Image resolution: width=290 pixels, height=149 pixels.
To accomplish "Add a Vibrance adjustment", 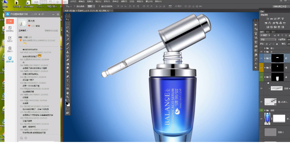I will (283, 19).
